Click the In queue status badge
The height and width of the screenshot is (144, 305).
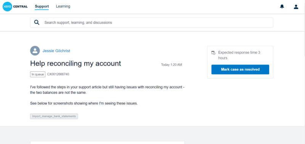tap(38, 74)
